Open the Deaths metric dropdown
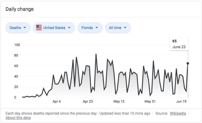Image resolution: width=202 pixels, height=123 pixels. coord(18,28)
